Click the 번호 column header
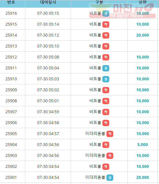This screenshot has width=159, height=184. click(11, 2)
